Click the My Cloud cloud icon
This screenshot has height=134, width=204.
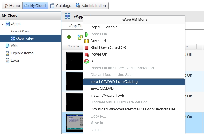(x=27, y=6)
